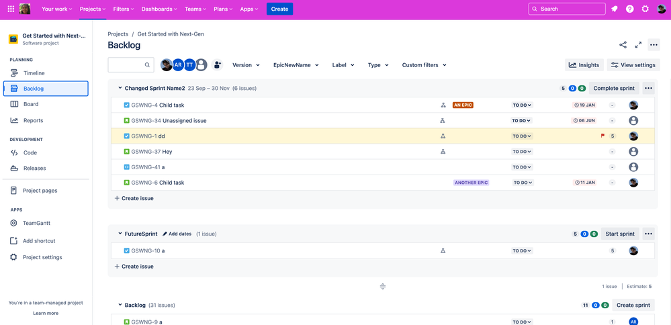Collapse the Changed Sprint Name2 section

(120, 88)
